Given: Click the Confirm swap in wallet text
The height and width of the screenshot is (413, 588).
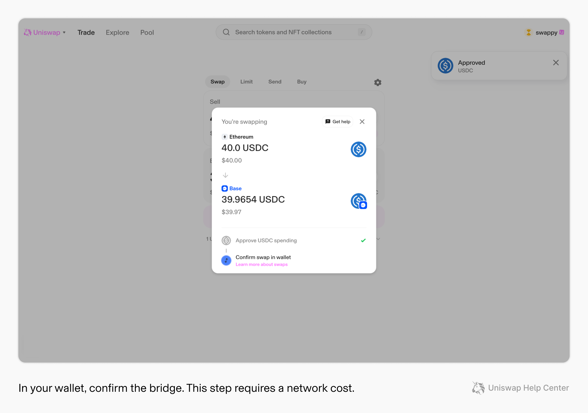Looking at the screenshot, I should [x=263, y=257].
